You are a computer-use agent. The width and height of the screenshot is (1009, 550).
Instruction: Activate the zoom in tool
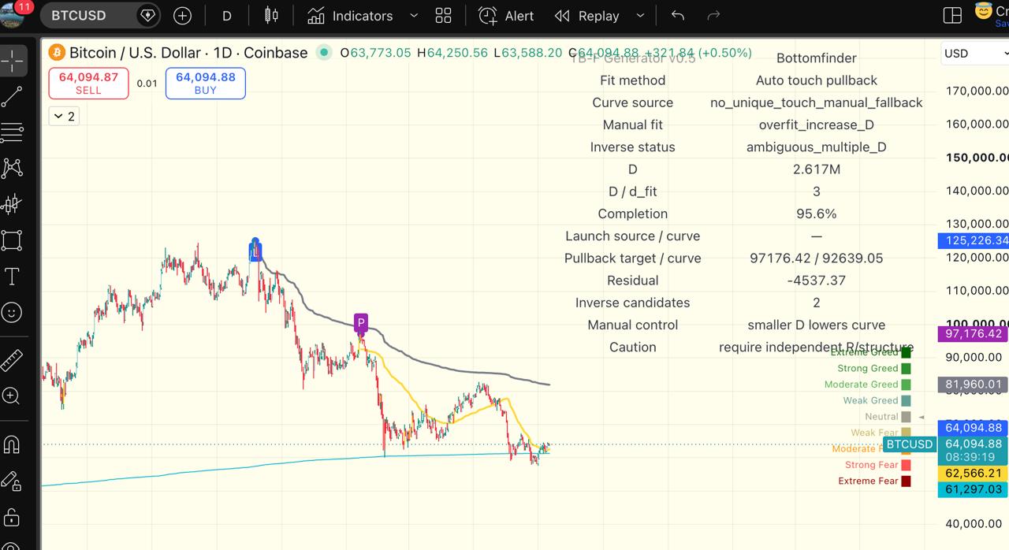pyautogui.click(x=12, y=396)
